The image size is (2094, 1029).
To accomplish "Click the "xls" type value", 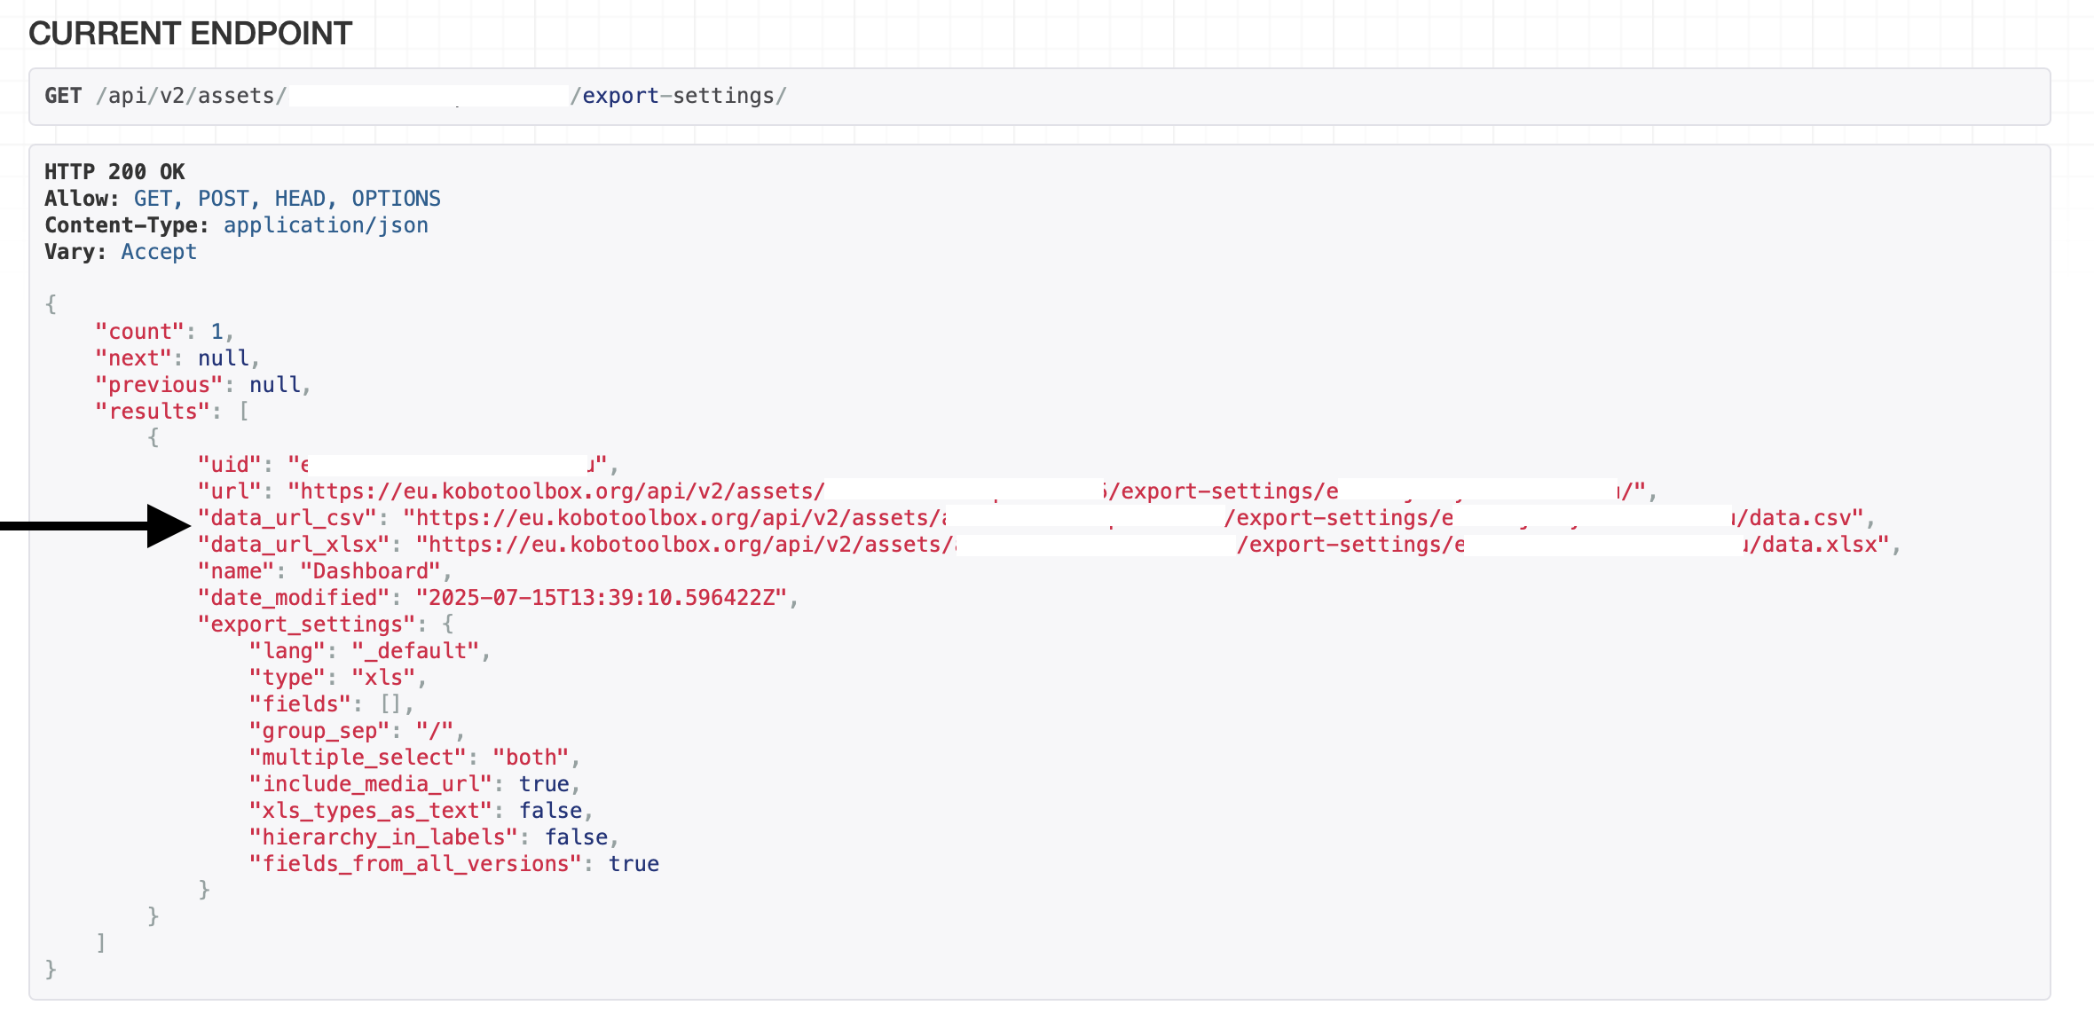I will (383, 678).
